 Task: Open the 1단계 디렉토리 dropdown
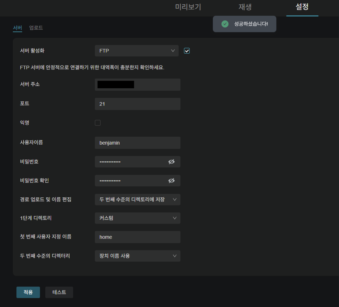click(137, 218)
